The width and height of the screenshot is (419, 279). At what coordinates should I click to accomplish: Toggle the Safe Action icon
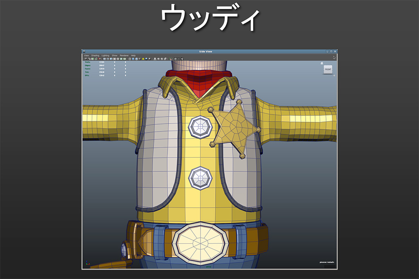(121, 59)
